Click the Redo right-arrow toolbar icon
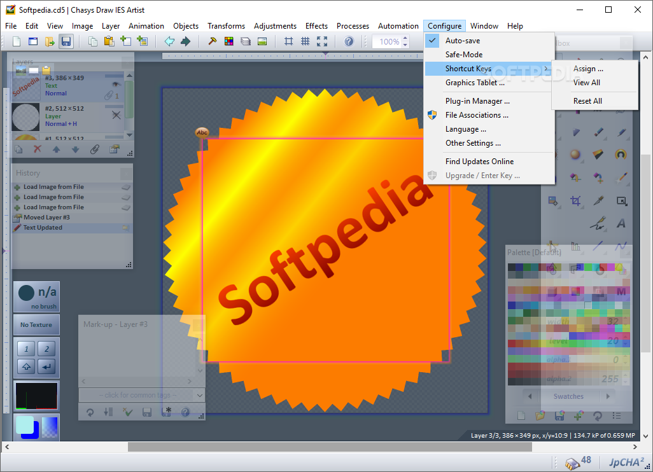 (186, 41)
